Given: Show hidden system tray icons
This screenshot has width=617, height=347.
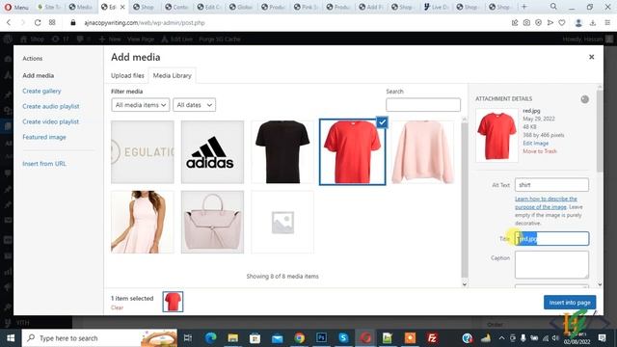Looking at the screenshot, I should 501,338.
